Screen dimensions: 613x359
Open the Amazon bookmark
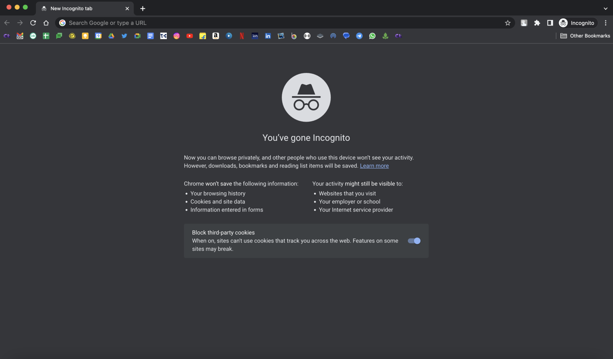click(x=216, y=36)
